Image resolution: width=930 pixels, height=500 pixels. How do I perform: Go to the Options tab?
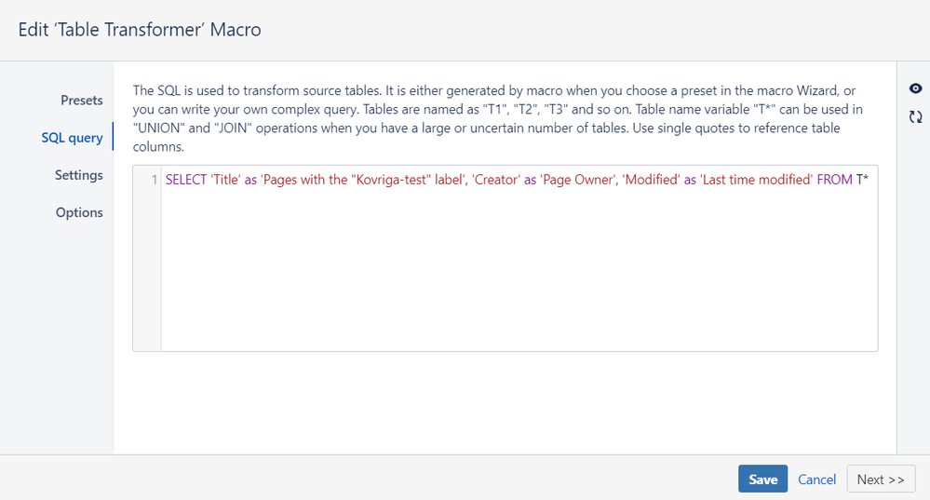(x=79, y=212)
